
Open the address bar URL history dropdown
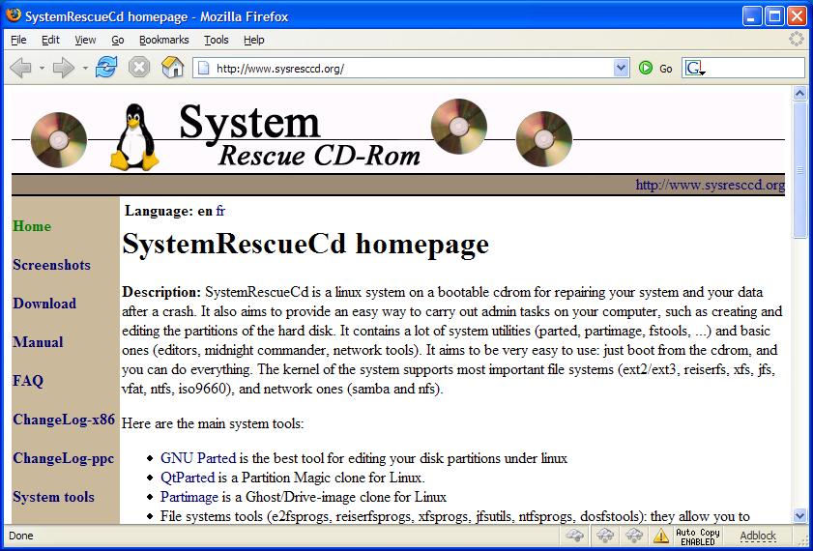click(x=621, y=68)
